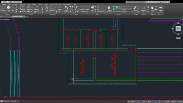Image resolution: width=183 pixels, height=103 pixels.
Task: Click Edit Attributes
Action: 100,12
